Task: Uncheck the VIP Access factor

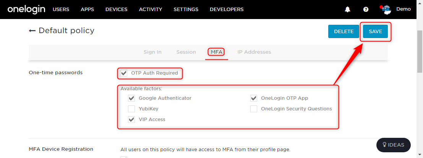Action: (131, 119)
